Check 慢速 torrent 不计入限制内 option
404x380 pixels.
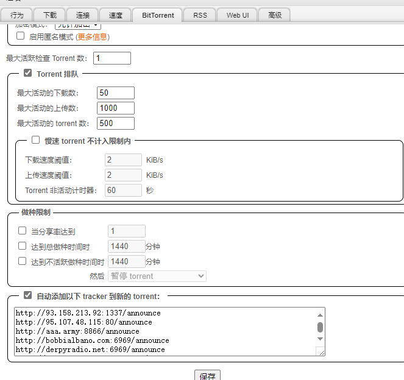35,140
